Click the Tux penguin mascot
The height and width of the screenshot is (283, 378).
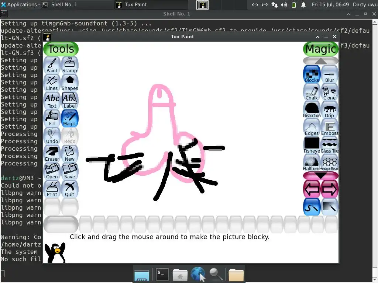click(55, 252)
